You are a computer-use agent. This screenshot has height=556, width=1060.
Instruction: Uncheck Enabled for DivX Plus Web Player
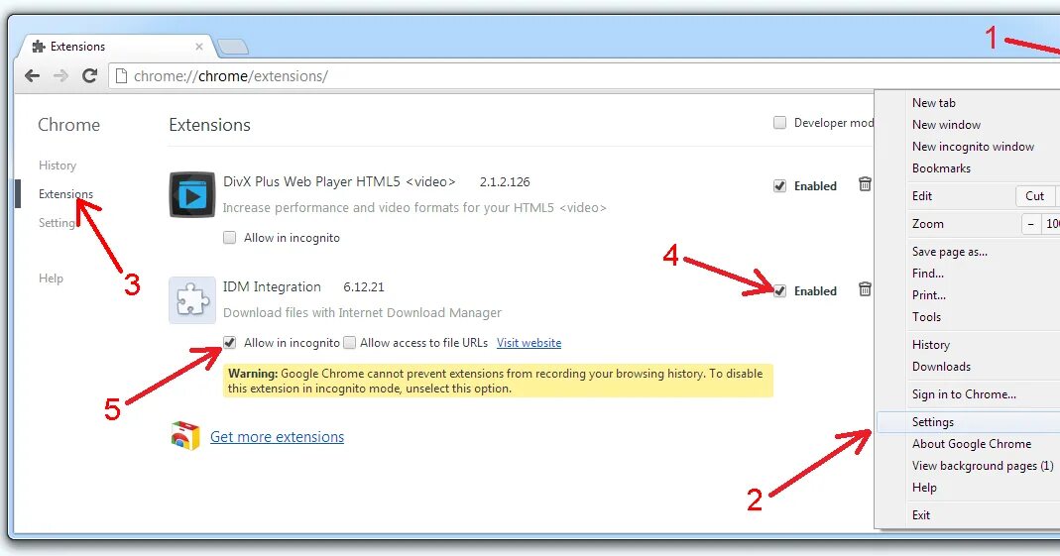pos(779,185)
